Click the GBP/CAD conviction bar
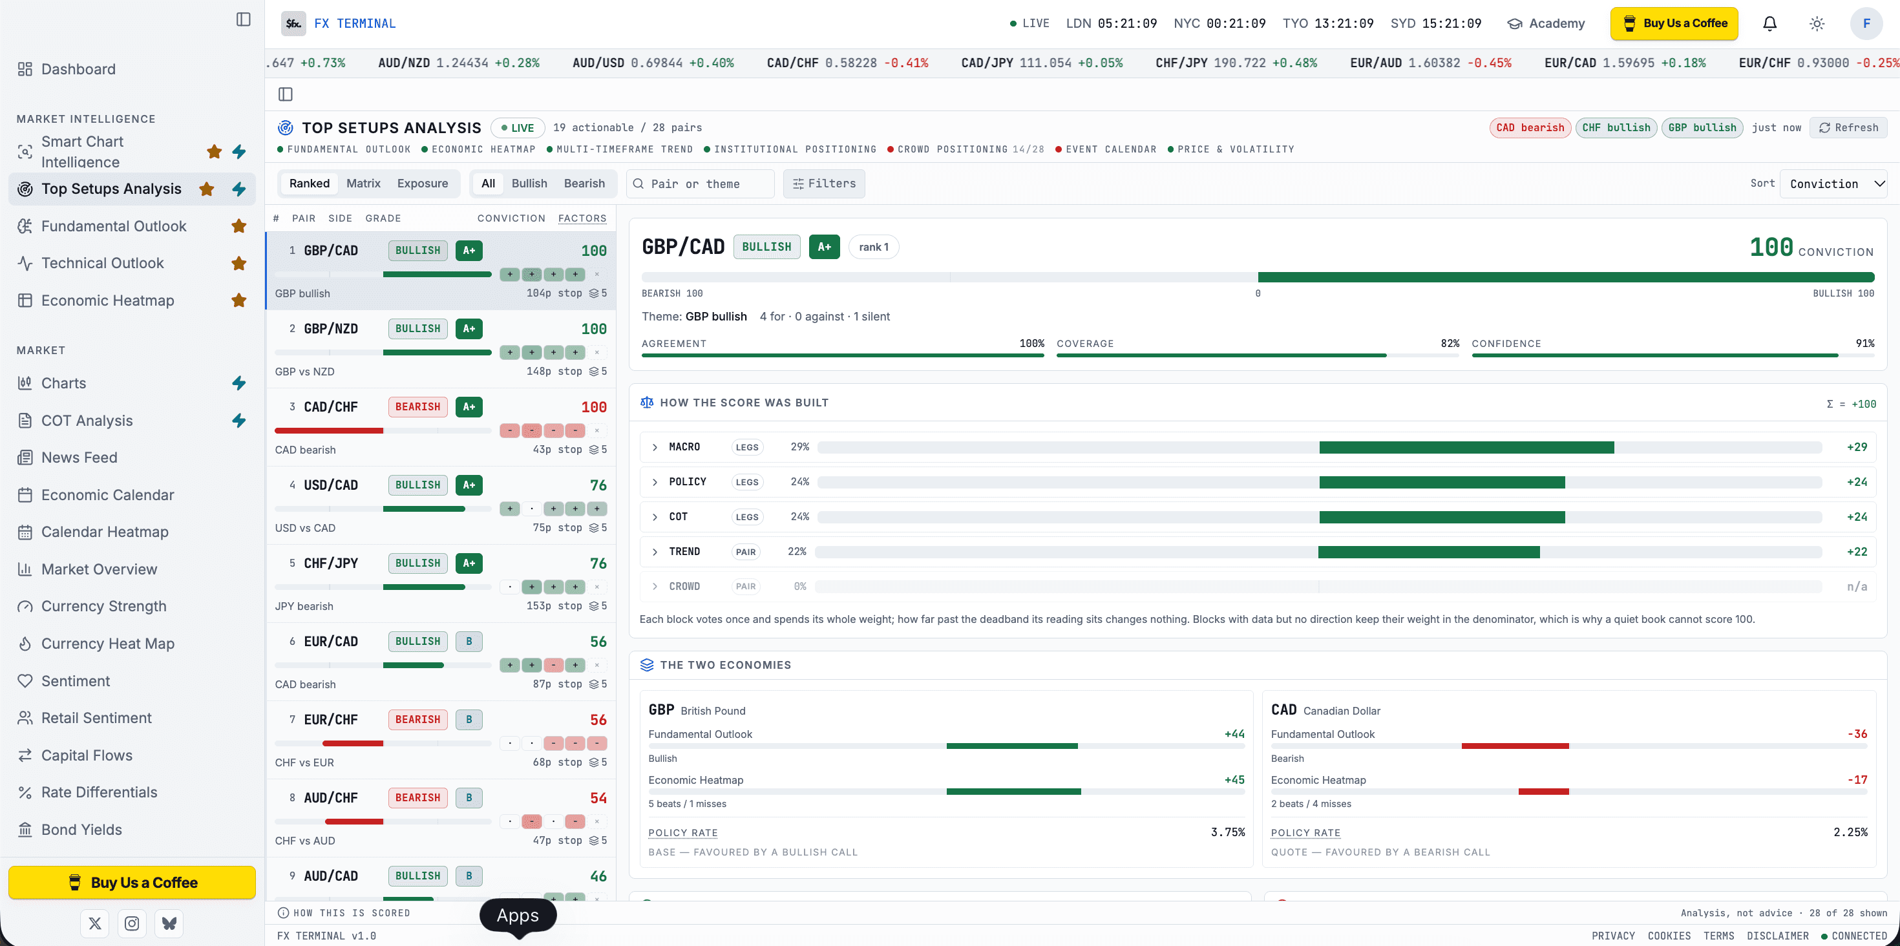Screen dimensions: 1900x946 (1258, 277)
